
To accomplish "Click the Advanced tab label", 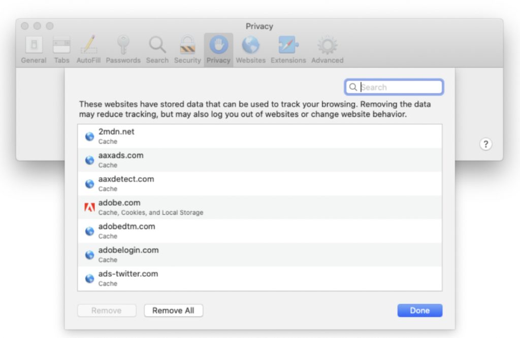I will pos(328,60).
